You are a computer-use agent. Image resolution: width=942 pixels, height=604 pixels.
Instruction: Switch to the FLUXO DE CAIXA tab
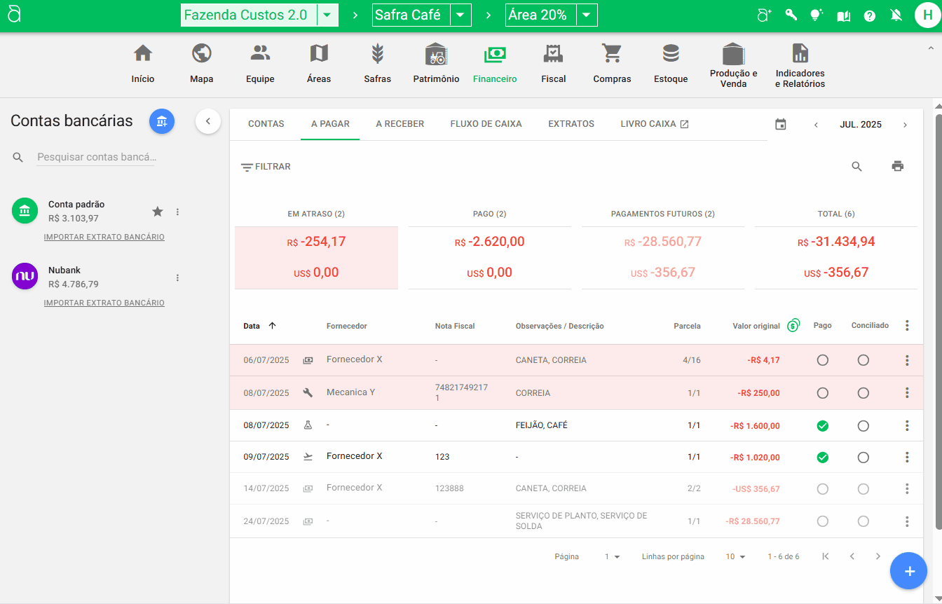[486, 124]
